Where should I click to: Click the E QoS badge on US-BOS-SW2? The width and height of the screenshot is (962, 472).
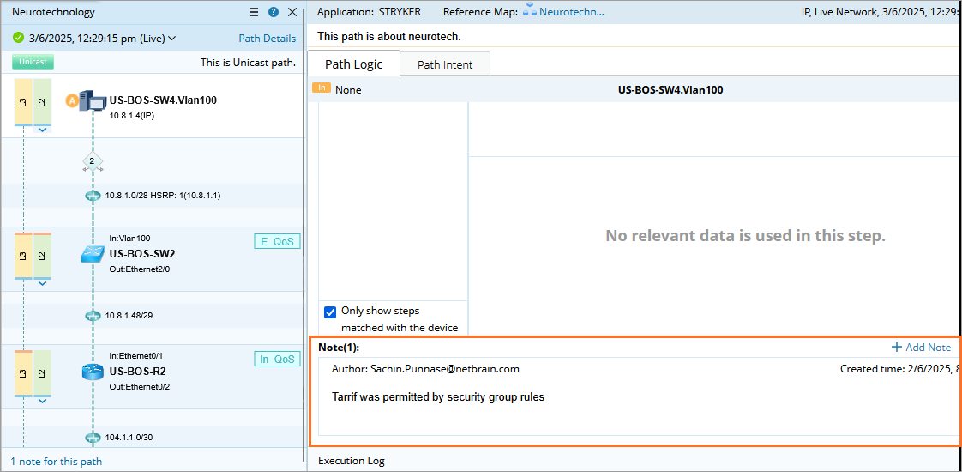277,241
